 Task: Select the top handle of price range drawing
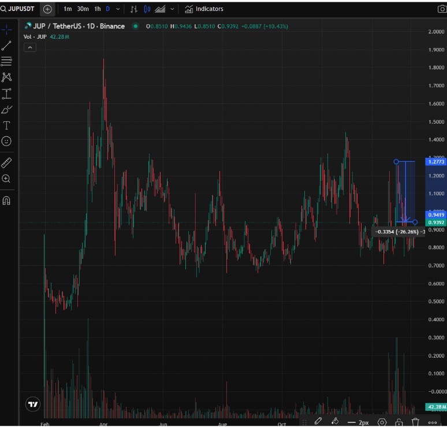[396, 162]
